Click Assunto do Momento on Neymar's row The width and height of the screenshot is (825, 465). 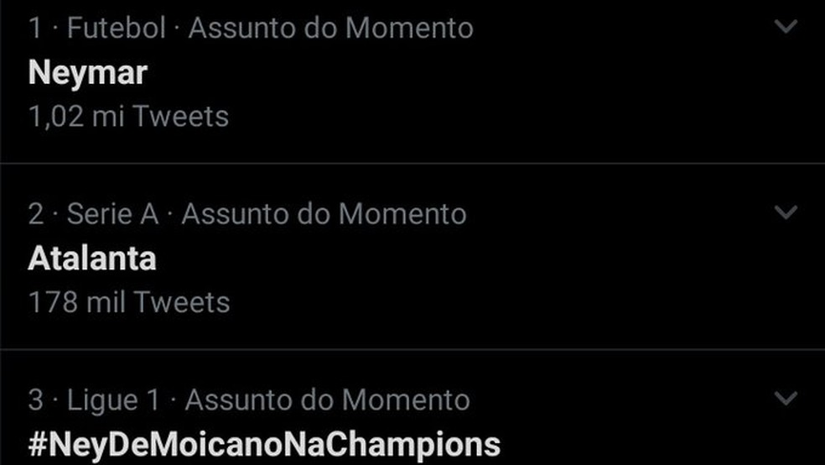(x=330, y=29)
